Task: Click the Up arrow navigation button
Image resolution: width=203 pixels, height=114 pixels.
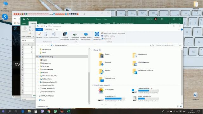Action: point(48,45)
